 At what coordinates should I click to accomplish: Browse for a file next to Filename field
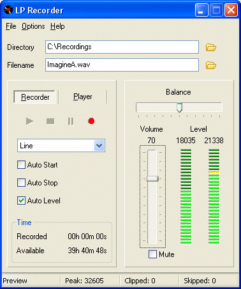[x=210, y=65]
